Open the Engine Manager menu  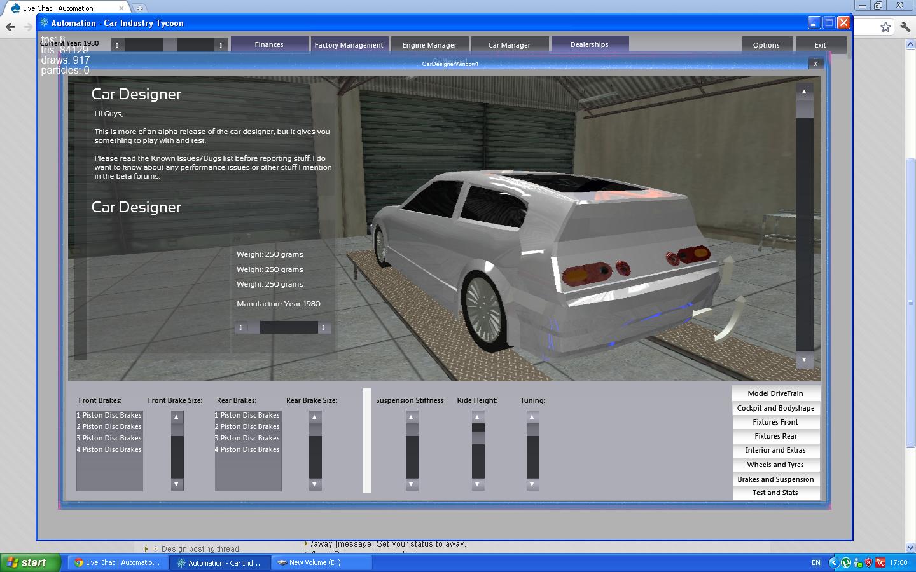pyautogui.click(x=429, y=45)
